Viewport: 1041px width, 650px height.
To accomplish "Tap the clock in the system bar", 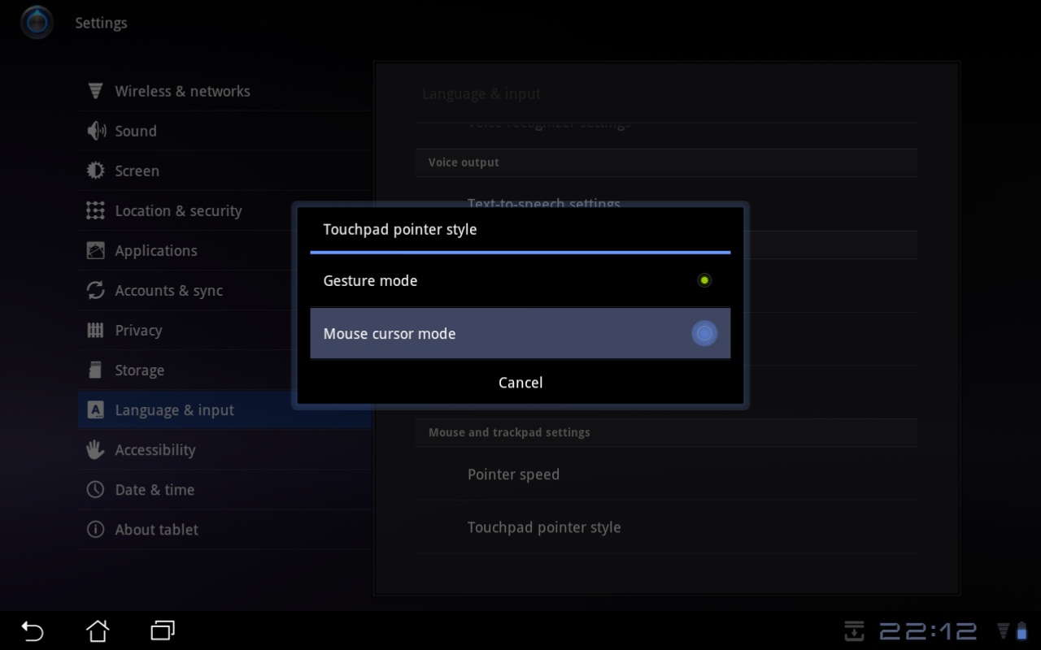I will pos(927,631).
